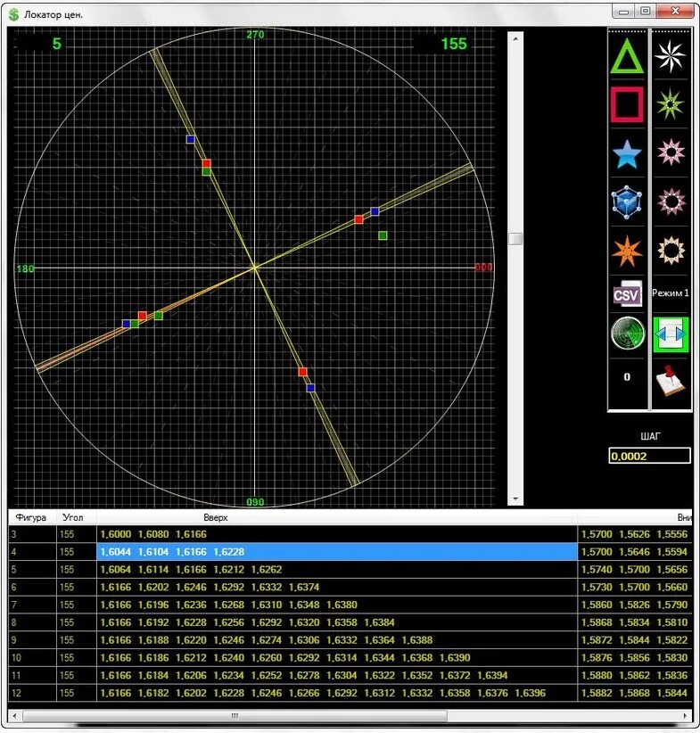700x733 pixels.
Task: Choose the blue five-pointed star figure
Action: (x=627, y=153)
